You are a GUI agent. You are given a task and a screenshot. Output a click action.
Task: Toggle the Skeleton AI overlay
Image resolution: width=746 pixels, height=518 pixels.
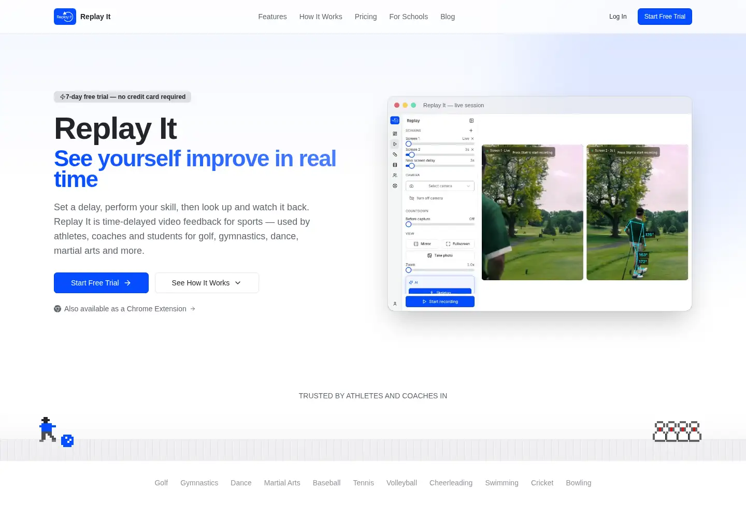coord(440,292)
